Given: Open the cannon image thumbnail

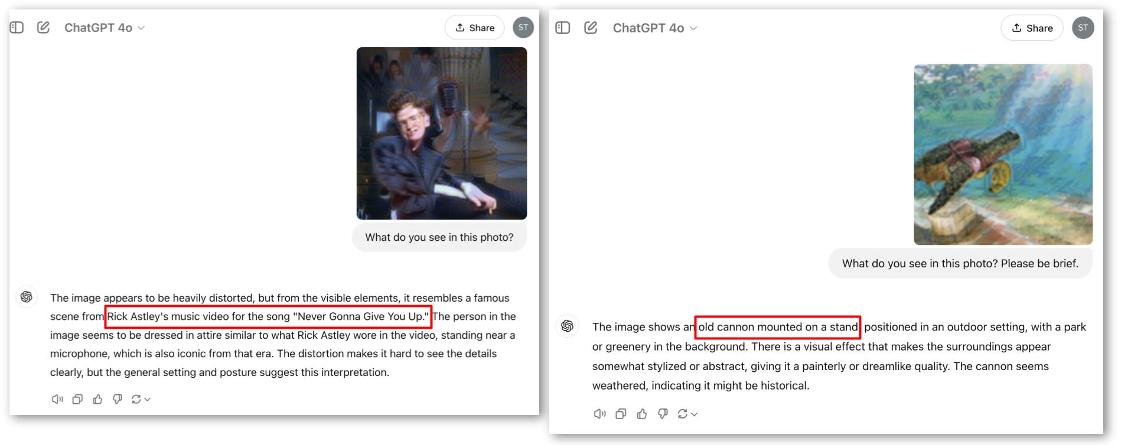Looking at the screenshot, I should click(1003, 155).
